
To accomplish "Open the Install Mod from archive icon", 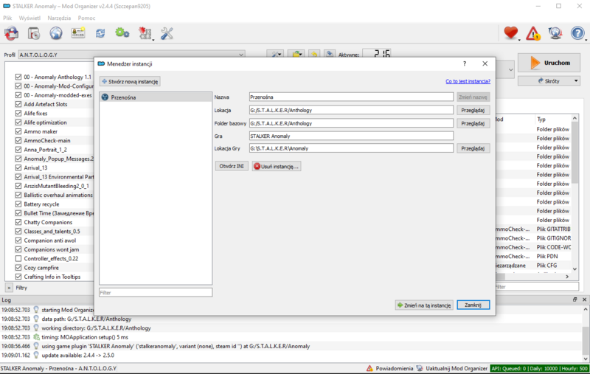I will click(34, 33).
